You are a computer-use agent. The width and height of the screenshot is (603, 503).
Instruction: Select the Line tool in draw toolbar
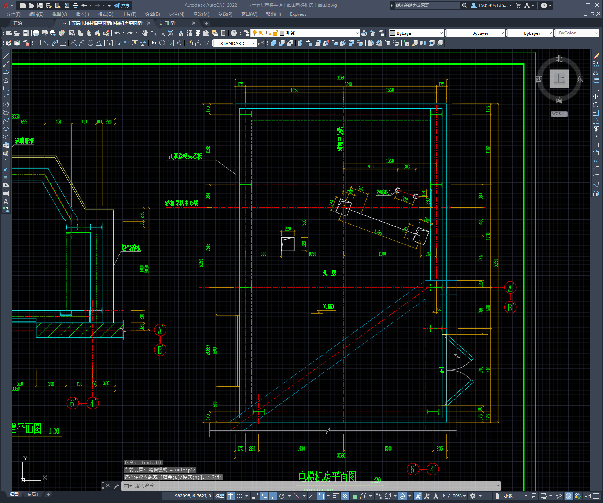tap(6, 56)
